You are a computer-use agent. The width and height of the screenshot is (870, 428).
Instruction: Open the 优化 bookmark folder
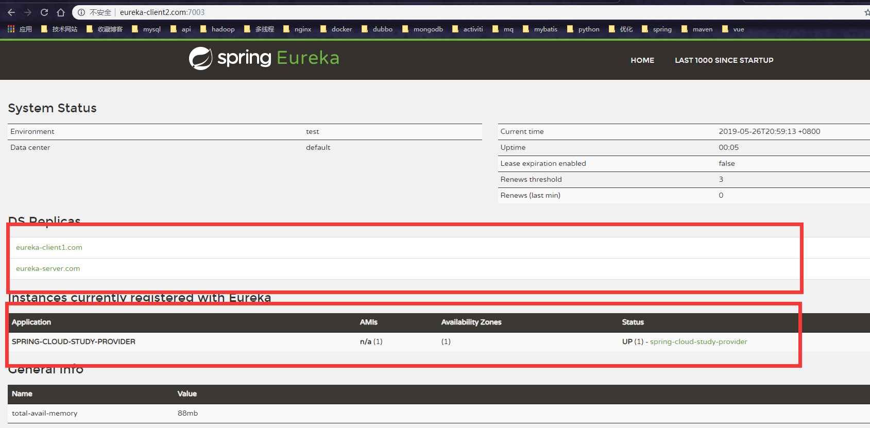pos(621,29)
